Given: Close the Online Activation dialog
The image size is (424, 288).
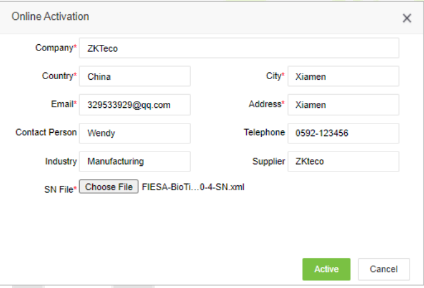Looking at the screenshot, I should 407,18.
